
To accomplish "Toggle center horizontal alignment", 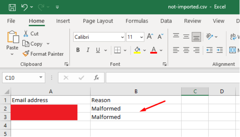I will pyautogui.click(x=186, y=50).
